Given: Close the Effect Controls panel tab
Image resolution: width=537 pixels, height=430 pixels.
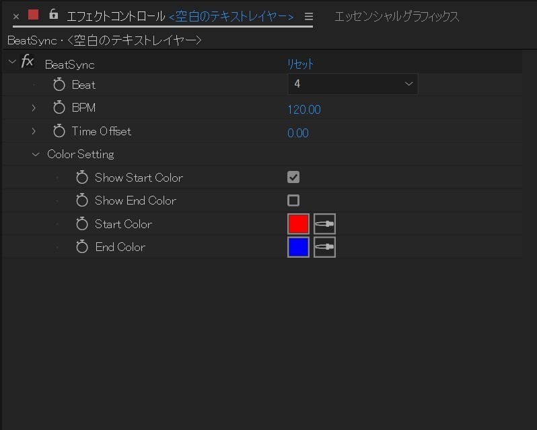Looking at the screenshot, I should tap(15, 16).
